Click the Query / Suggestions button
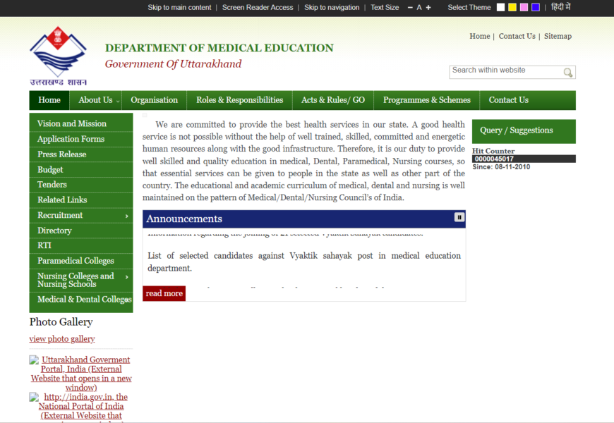This screenshot has width=614, height=423. pyautogui.click(x=524, y=131)
